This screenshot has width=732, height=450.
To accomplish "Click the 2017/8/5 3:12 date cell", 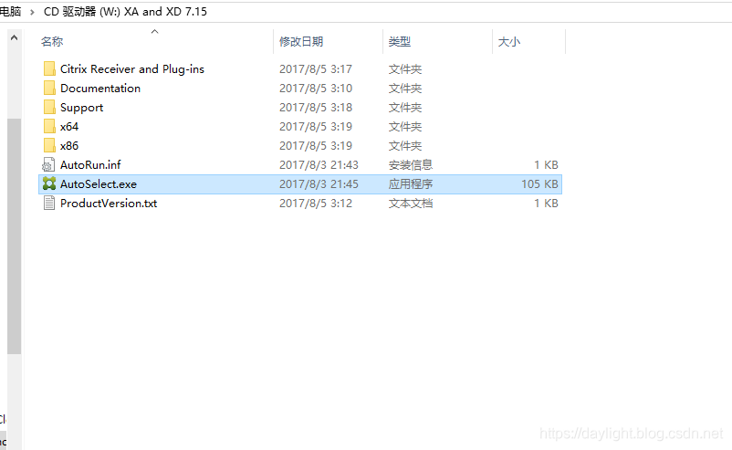I will [316, 203].
